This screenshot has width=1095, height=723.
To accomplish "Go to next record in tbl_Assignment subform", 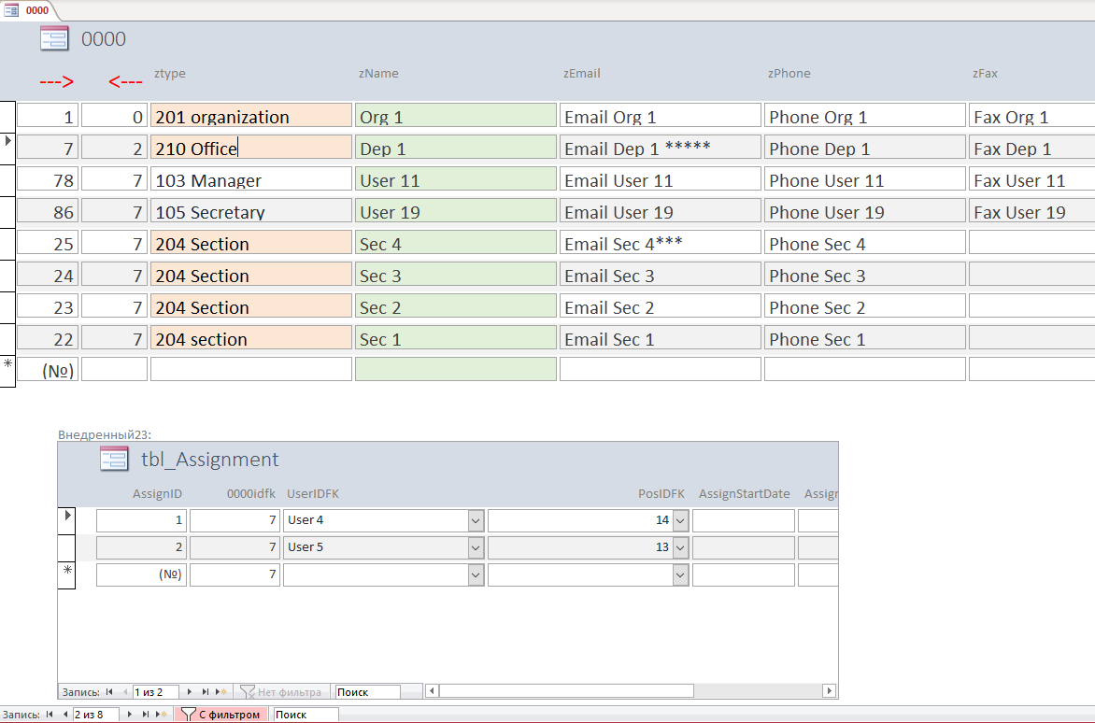I will 190,692.
